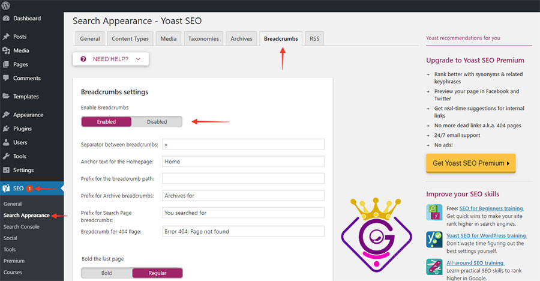Screen dimensions: 540x281
Task: Switch to the Taxonomies tab
Action: 203,38
